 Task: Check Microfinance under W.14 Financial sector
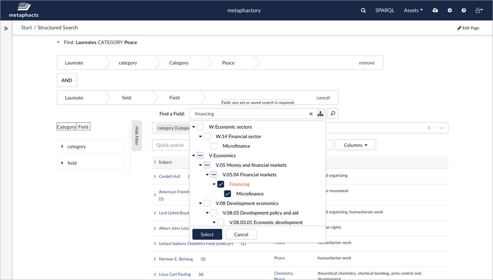point(214,146)
